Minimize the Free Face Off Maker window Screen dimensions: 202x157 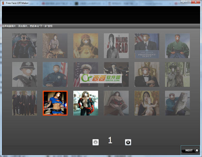183,2
